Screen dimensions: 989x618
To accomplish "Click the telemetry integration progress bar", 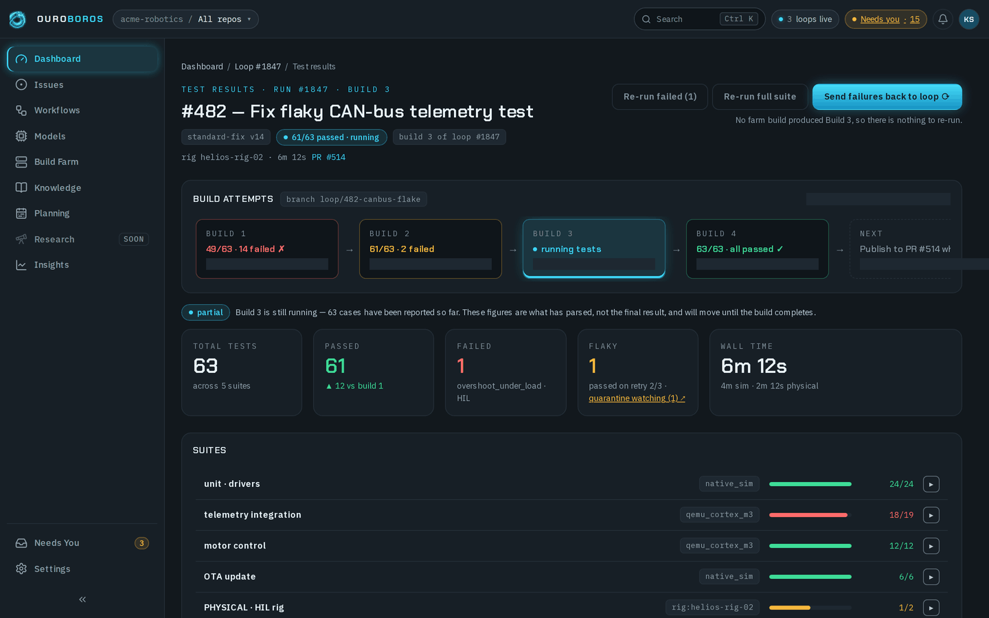I will (x=810, y=515).
